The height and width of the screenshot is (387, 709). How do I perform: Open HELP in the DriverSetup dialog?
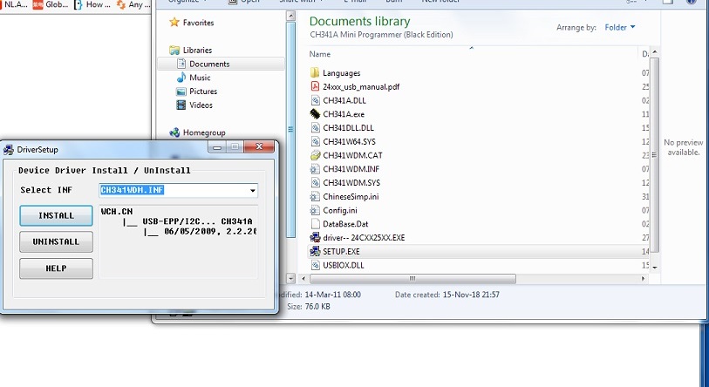click(56, 268)
